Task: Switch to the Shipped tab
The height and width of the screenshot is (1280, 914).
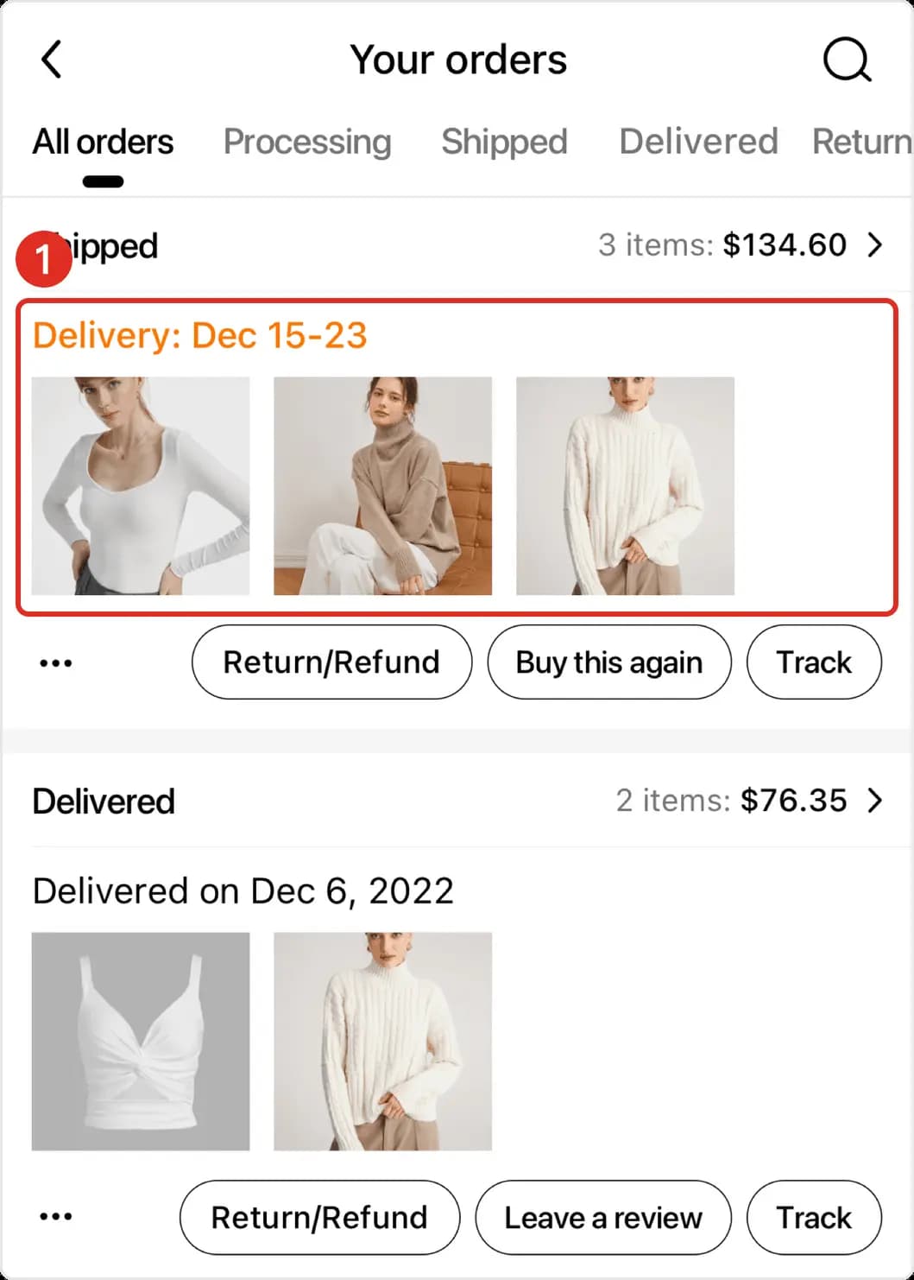Action: pyautogui.click(x=504, y=143)
